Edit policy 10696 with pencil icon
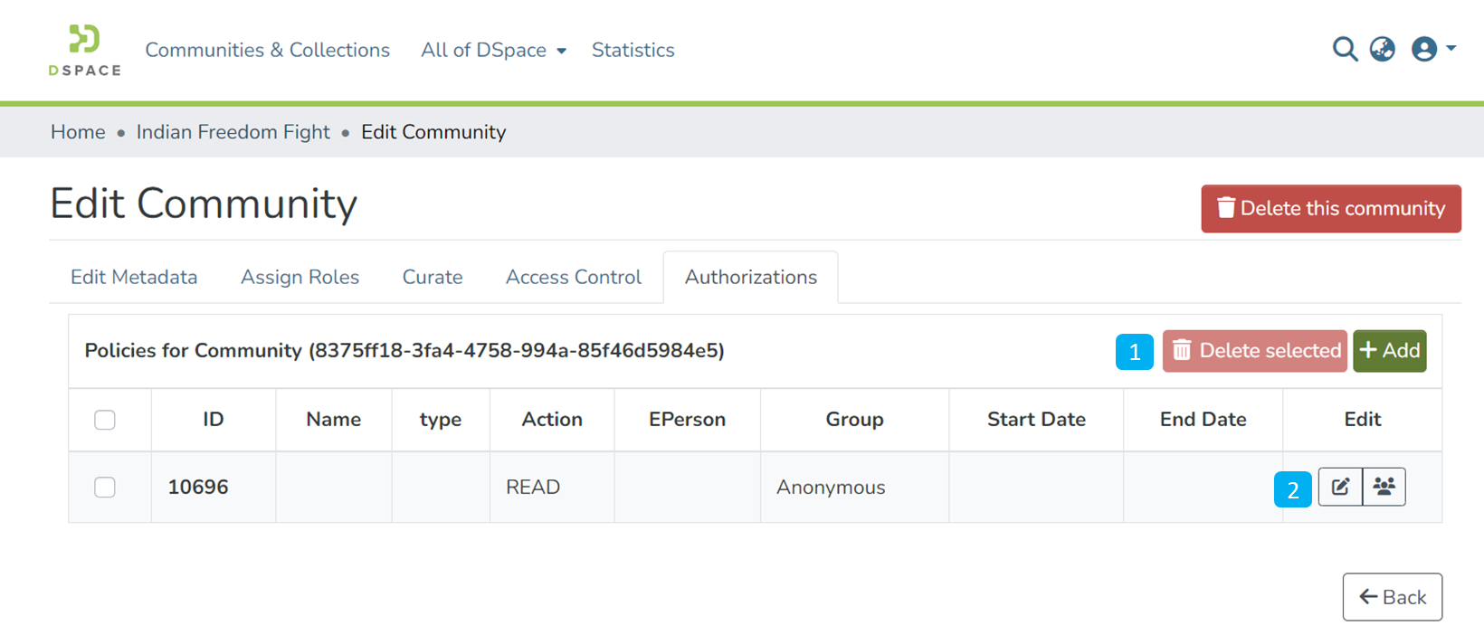This screenshot has height=635, width=1484. pyautogui.click(x=1340, y=487)
